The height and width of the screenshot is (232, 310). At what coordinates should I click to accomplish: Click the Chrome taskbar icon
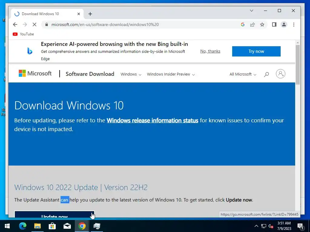point(82,226)
